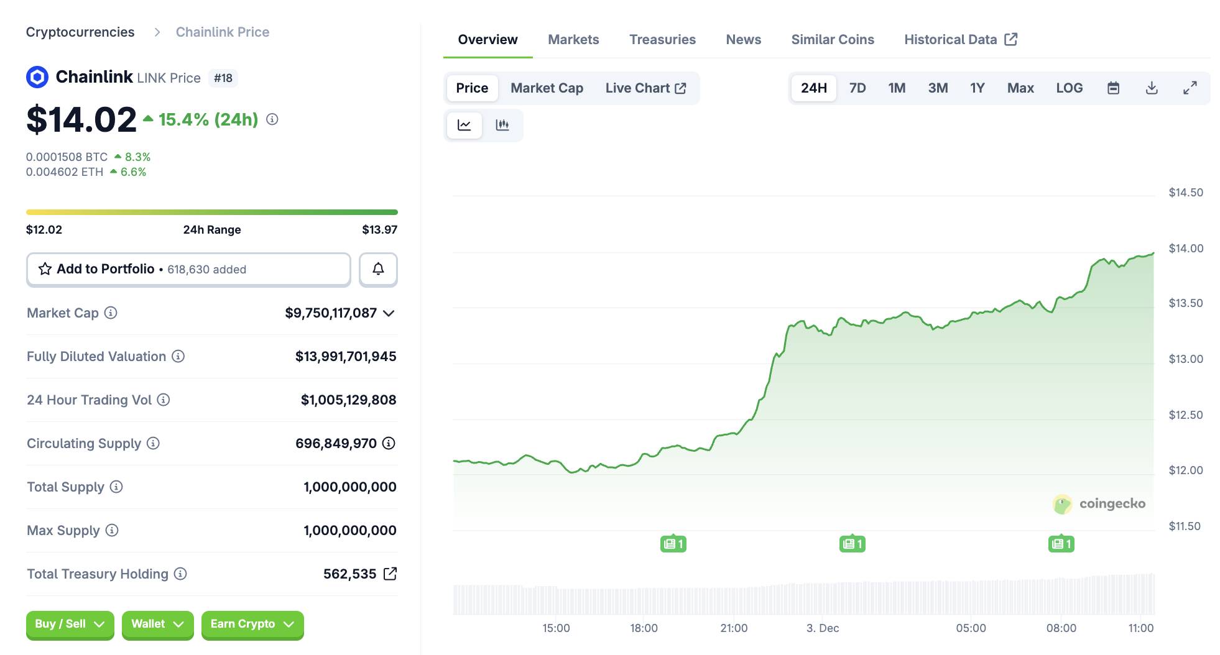Enable logarithmic scale with LOG
This screenshot has height=655, width=1220.
pos(1069,88)
